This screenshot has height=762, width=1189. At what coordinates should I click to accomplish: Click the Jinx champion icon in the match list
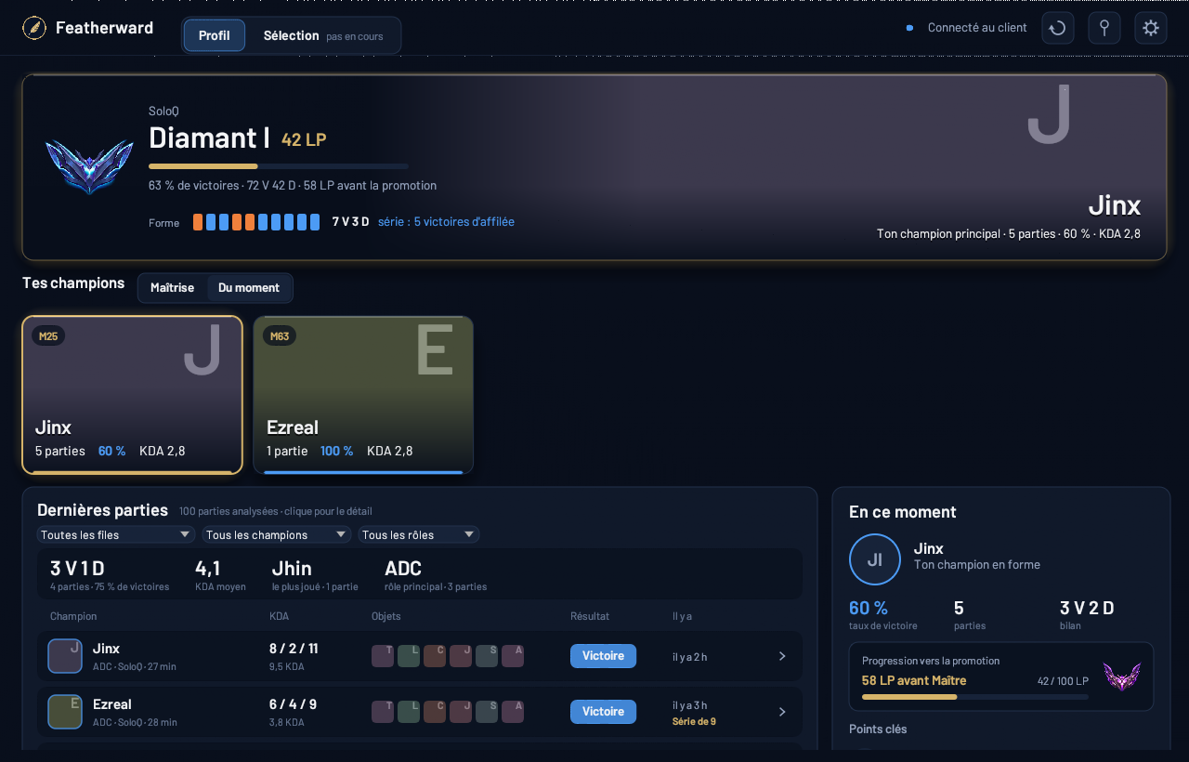(x=65, y=656)
